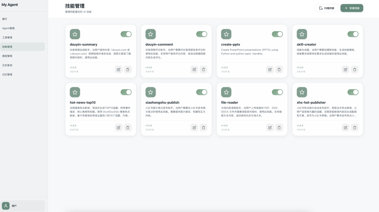Image resolution: width=379 pixels, height=212 pixels.
Task: Click the trash icon on skill-creator card
Action: [355, 69]
